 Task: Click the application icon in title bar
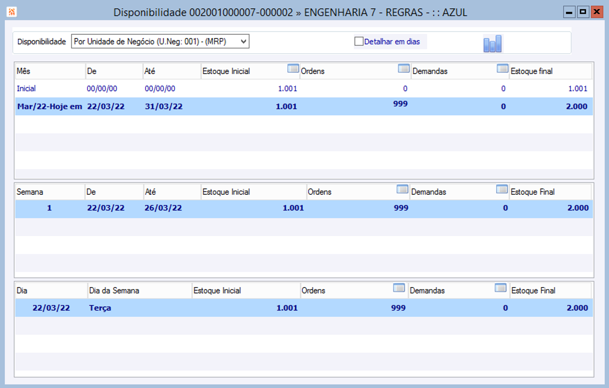tap(12, 12)
